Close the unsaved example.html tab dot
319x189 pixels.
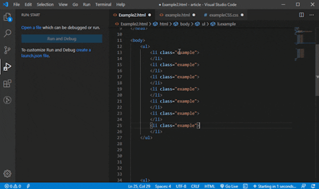pyautogui.click(x=194, y=15)
